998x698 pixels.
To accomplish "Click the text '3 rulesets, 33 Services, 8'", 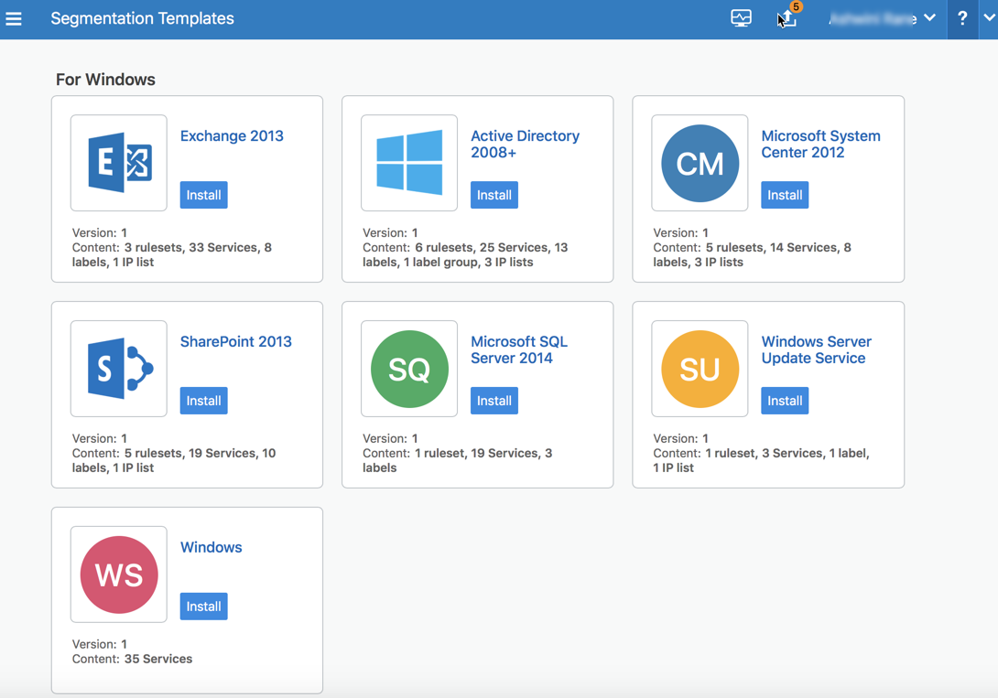I will click(x=198, y=247).
